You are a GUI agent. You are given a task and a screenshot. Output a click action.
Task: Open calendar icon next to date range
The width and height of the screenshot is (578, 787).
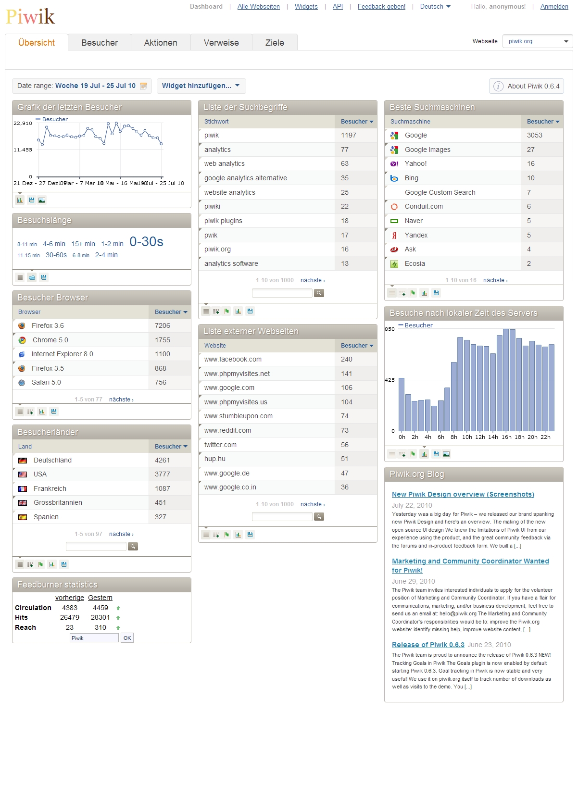click(x=143, y=86)
